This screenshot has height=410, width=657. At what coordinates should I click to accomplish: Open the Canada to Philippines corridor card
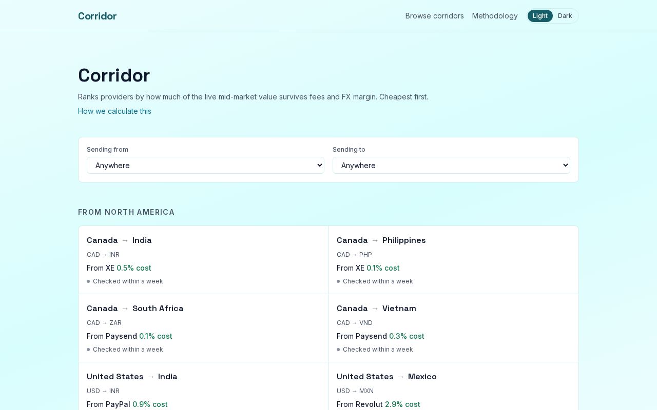click(x=453, y=260)
